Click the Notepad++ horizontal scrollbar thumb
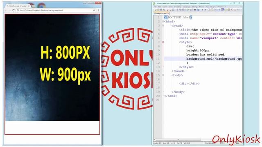This screenshot has width=262, height=147. 178,140
